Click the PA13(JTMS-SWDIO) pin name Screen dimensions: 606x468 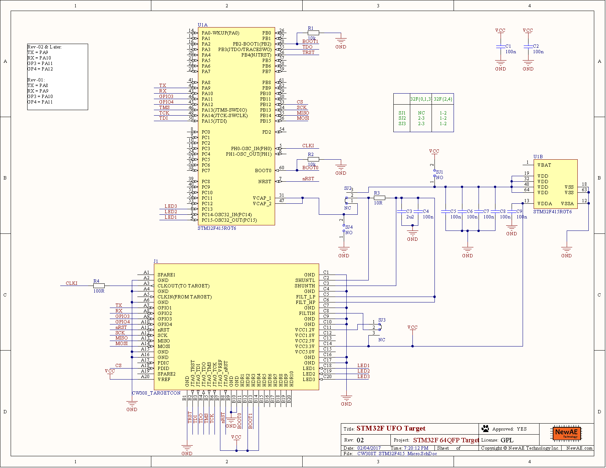(x=224, y=110)
